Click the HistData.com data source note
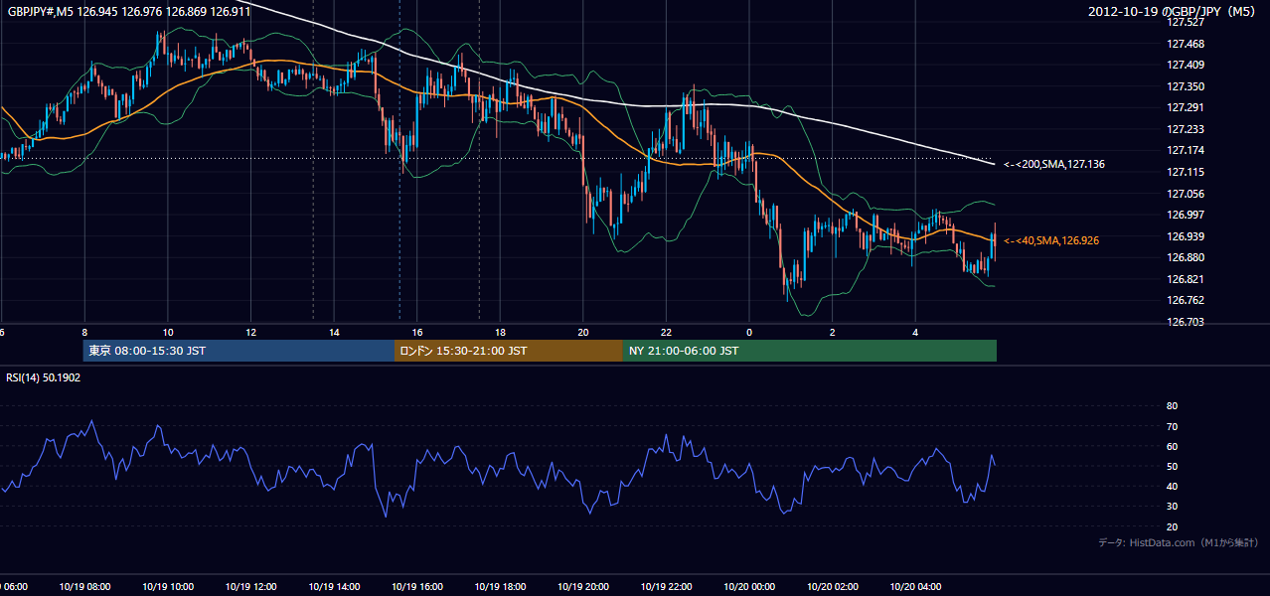1270x596 pixels. [x=1179, y=542]
